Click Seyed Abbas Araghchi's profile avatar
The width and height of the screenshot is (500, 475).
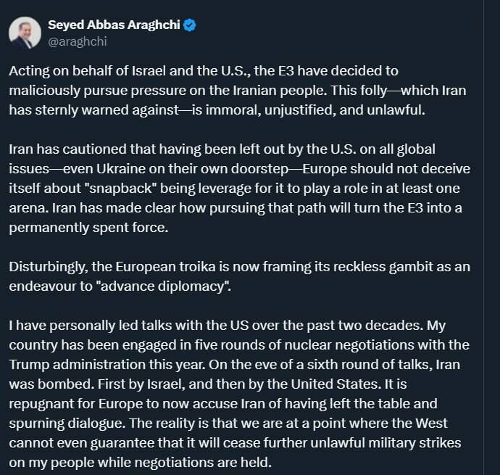tap(25, 32)
